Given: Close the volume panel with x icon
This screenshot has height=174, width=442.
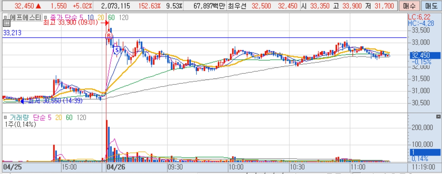Looking at the screenshot, I should coord(438,116).
